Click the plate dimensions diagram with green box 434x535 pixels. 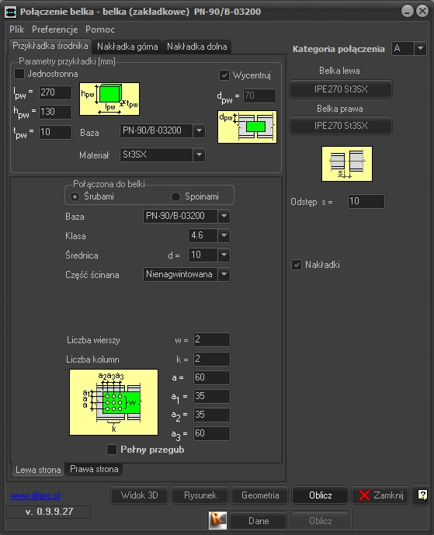(109, 99)
